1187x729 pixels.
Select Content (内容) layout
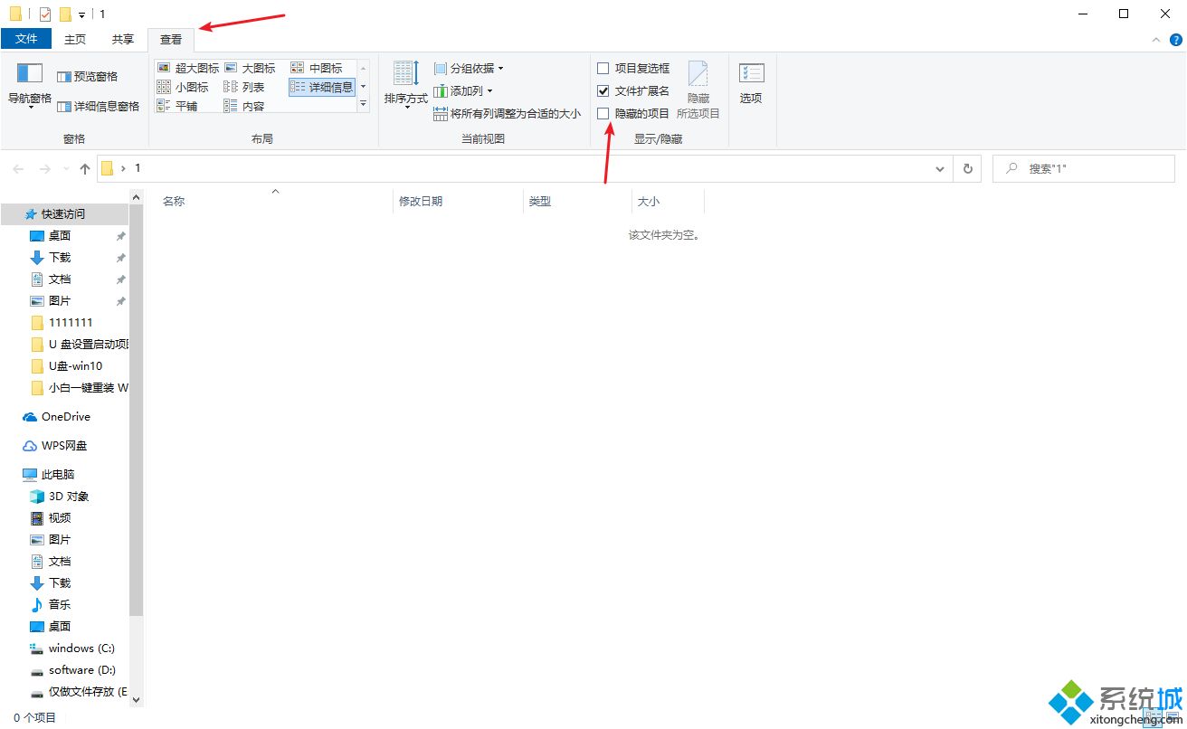(x=244, y=106)
